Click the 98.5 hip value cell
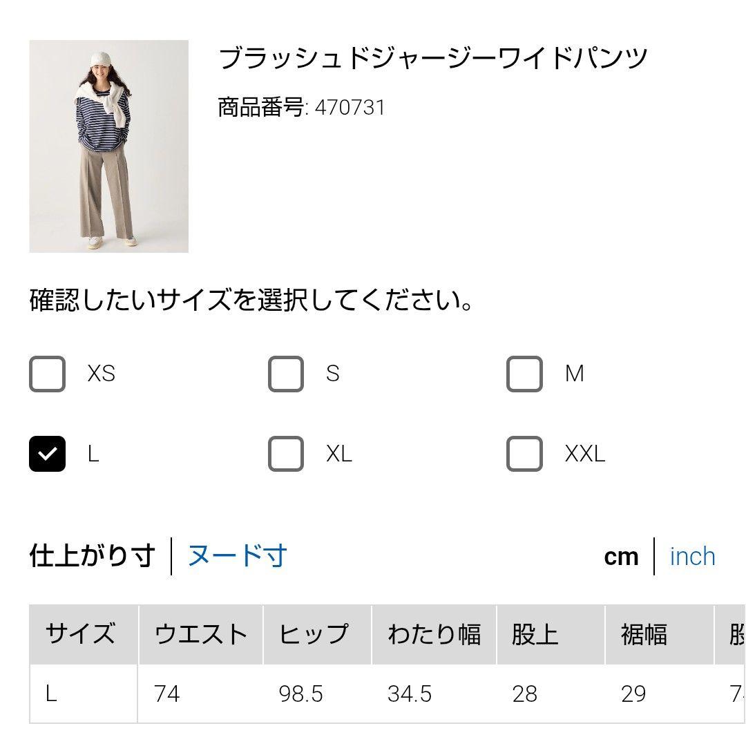 click(301, 694)
